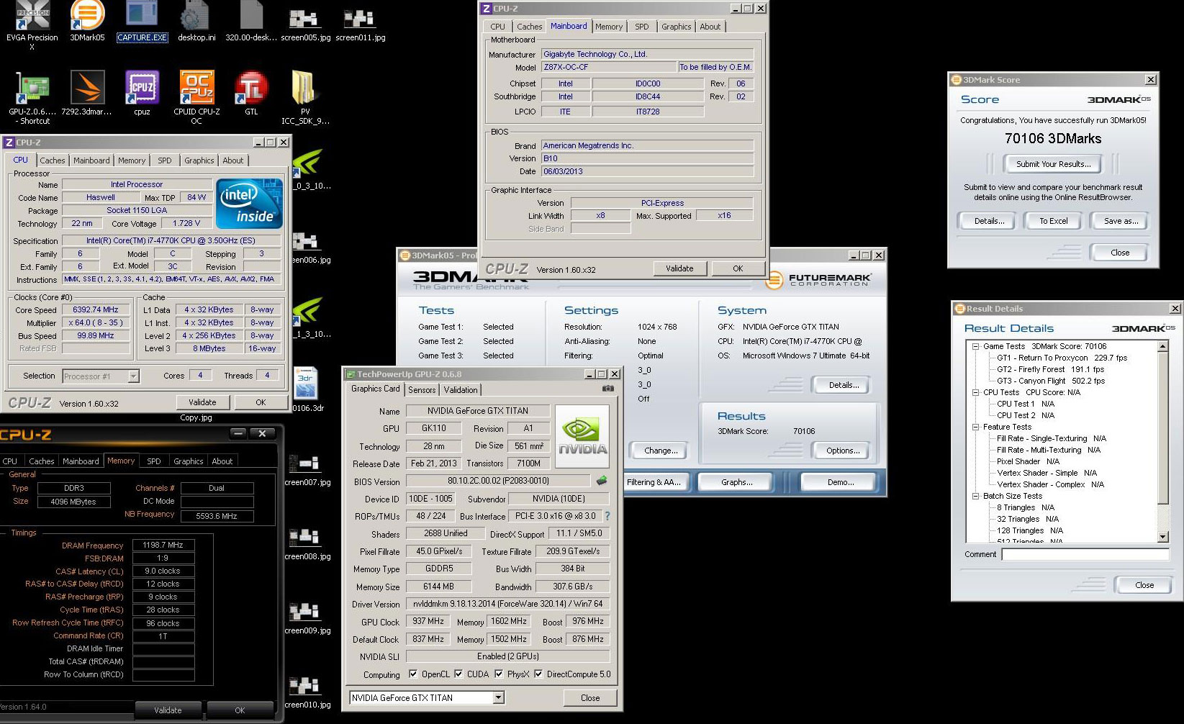Click Save as... in 3DMark Score
Screen dimensions: 1184x724
tap(1121, 221)
